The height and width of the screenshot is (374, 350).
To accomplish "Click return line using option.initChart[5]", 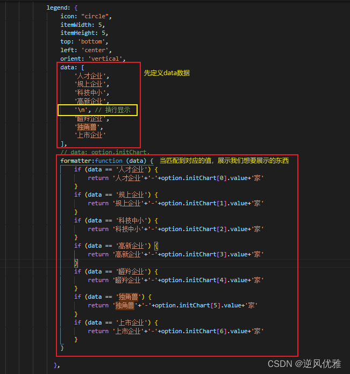I will tap(173, 306).
